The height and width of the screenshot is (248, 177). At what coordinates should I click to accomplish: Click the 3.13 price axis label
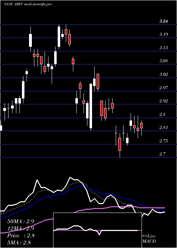coord(164,47)
